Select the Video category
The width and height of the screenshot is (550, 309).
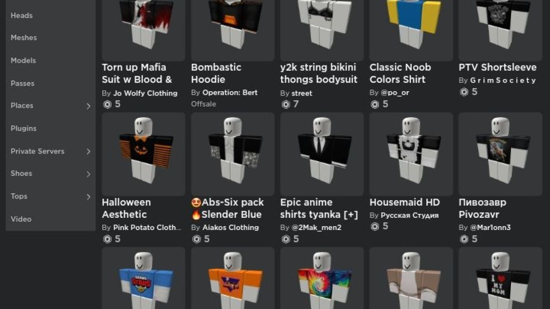(x=21, y=219)
